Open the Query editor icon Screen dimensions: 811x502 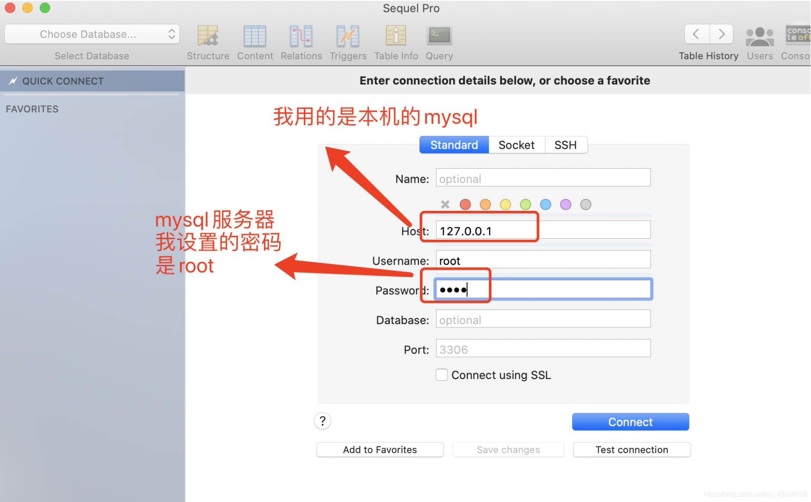click(439, 36)
